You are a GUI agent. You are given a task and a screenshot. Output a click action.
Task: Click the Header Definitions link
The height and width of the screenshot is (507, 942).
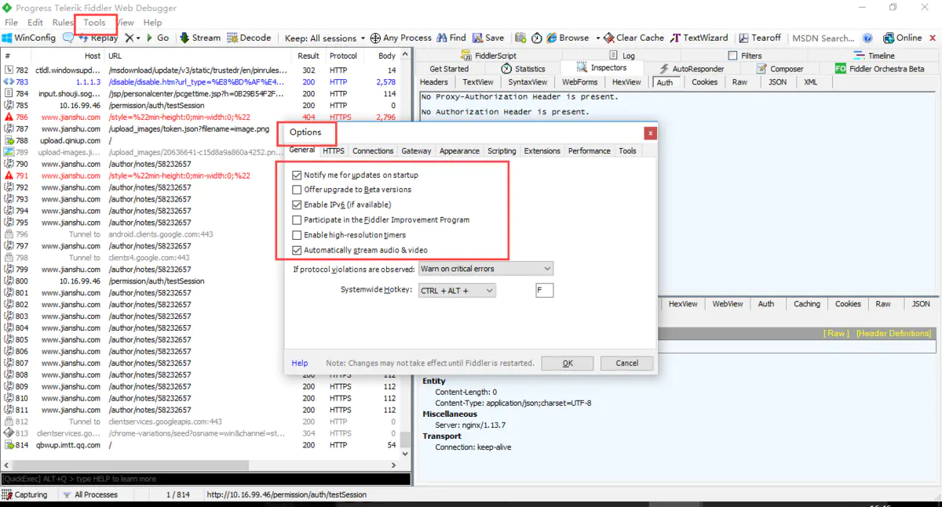[893, 333]
